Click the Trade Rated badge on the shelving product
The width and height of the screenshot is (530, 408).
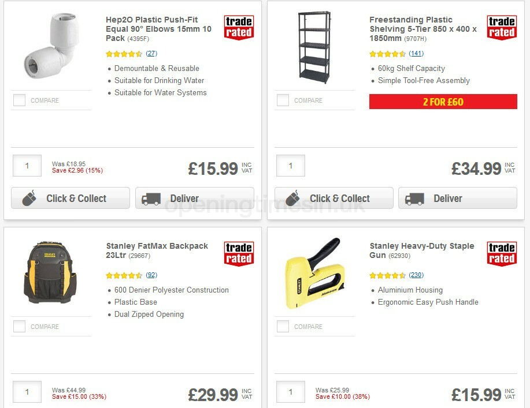point(501,27)
